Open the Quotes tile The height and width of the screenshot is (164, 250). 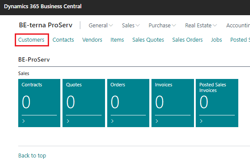(84, 103)
